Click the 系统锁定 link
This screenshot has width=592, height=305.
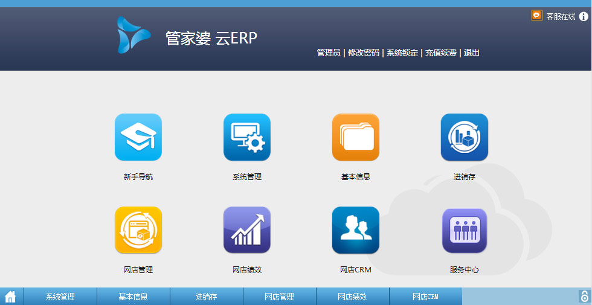(402, 53)
